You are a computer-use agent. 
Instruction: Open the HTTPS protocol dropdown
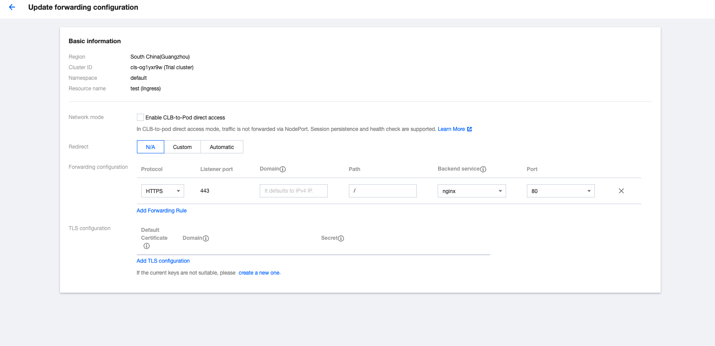point(163,191)
